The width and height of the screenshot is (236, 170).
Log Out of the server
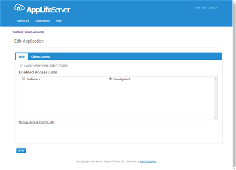(x=213, y=8)
